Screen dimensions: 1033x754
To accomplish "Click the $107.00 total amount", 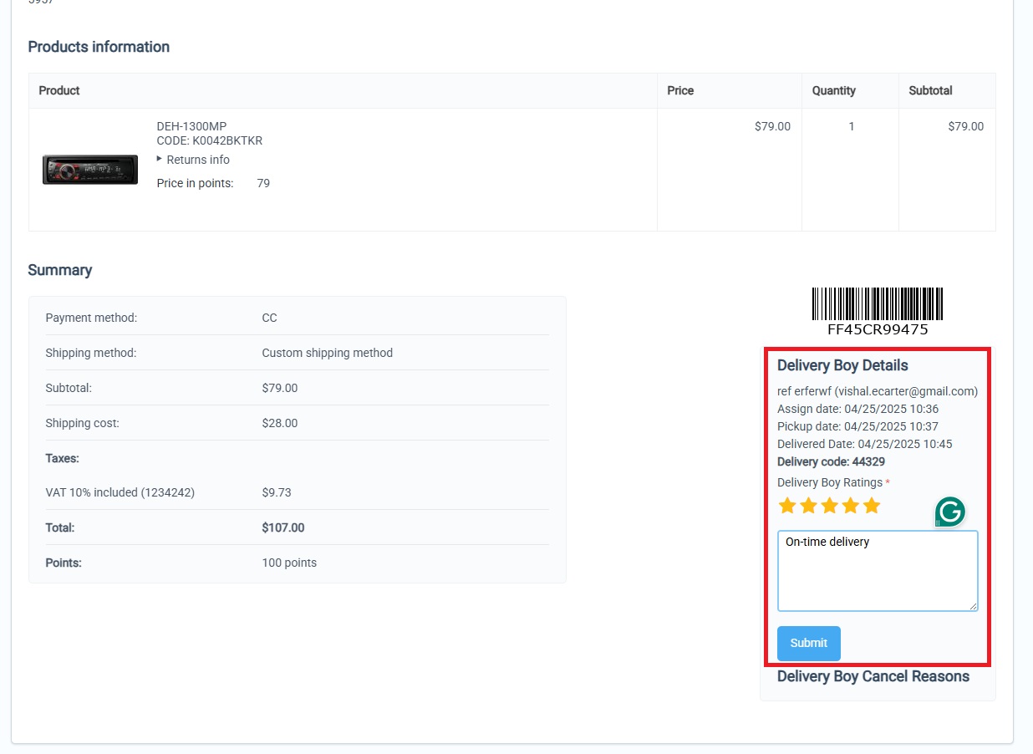I will pyautogui.click(x=283, y=527).
